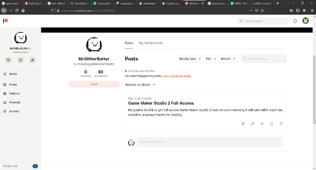This screenshot has height=170, width=316.
Task: Go back with browser back arrow
Action: [x=4, y=11]
